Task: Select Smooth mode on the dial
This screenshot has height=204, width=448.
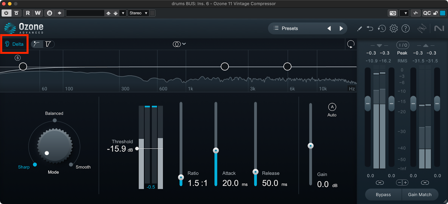Action: coord(71,164)
